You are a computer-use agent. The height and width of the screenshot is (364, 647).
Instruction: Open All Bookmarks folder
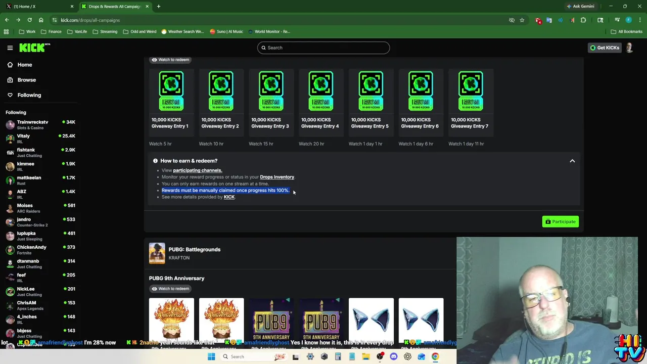pyautogui.click(x=626, y=31)
